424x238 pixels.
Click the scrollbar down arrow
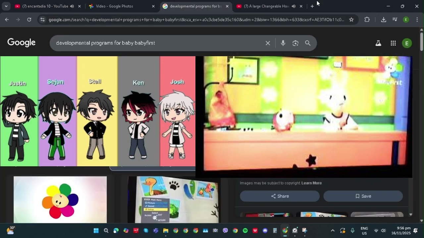tap(421, 220)
